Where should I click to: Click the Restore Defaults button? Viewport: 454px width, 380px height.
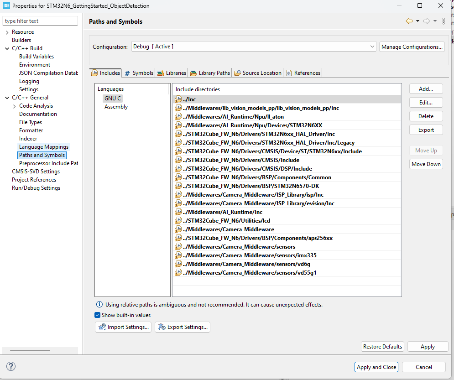(382, 346)
